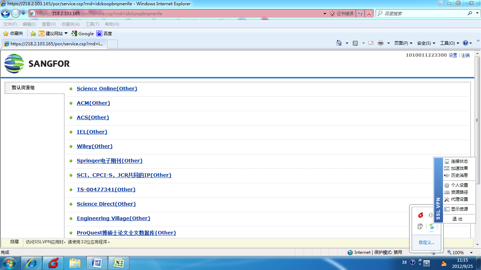Click the Sangfor SSL VPN tray icon
This screenshot has width=481, height=270.
[431, 227]
